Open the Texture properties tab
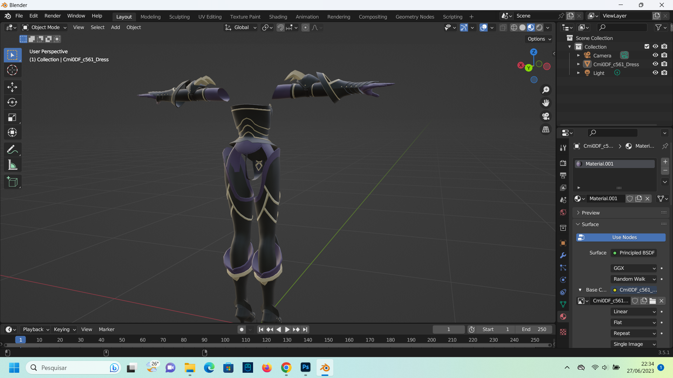 point(563,332)
